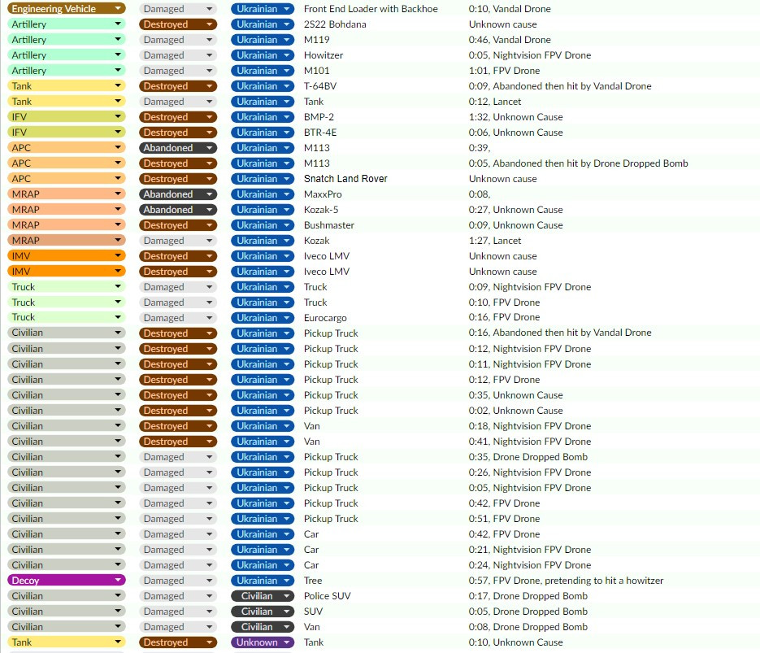Select the M119 model cell
Viewport: 760px width, 653px height.
click(316, 40)
